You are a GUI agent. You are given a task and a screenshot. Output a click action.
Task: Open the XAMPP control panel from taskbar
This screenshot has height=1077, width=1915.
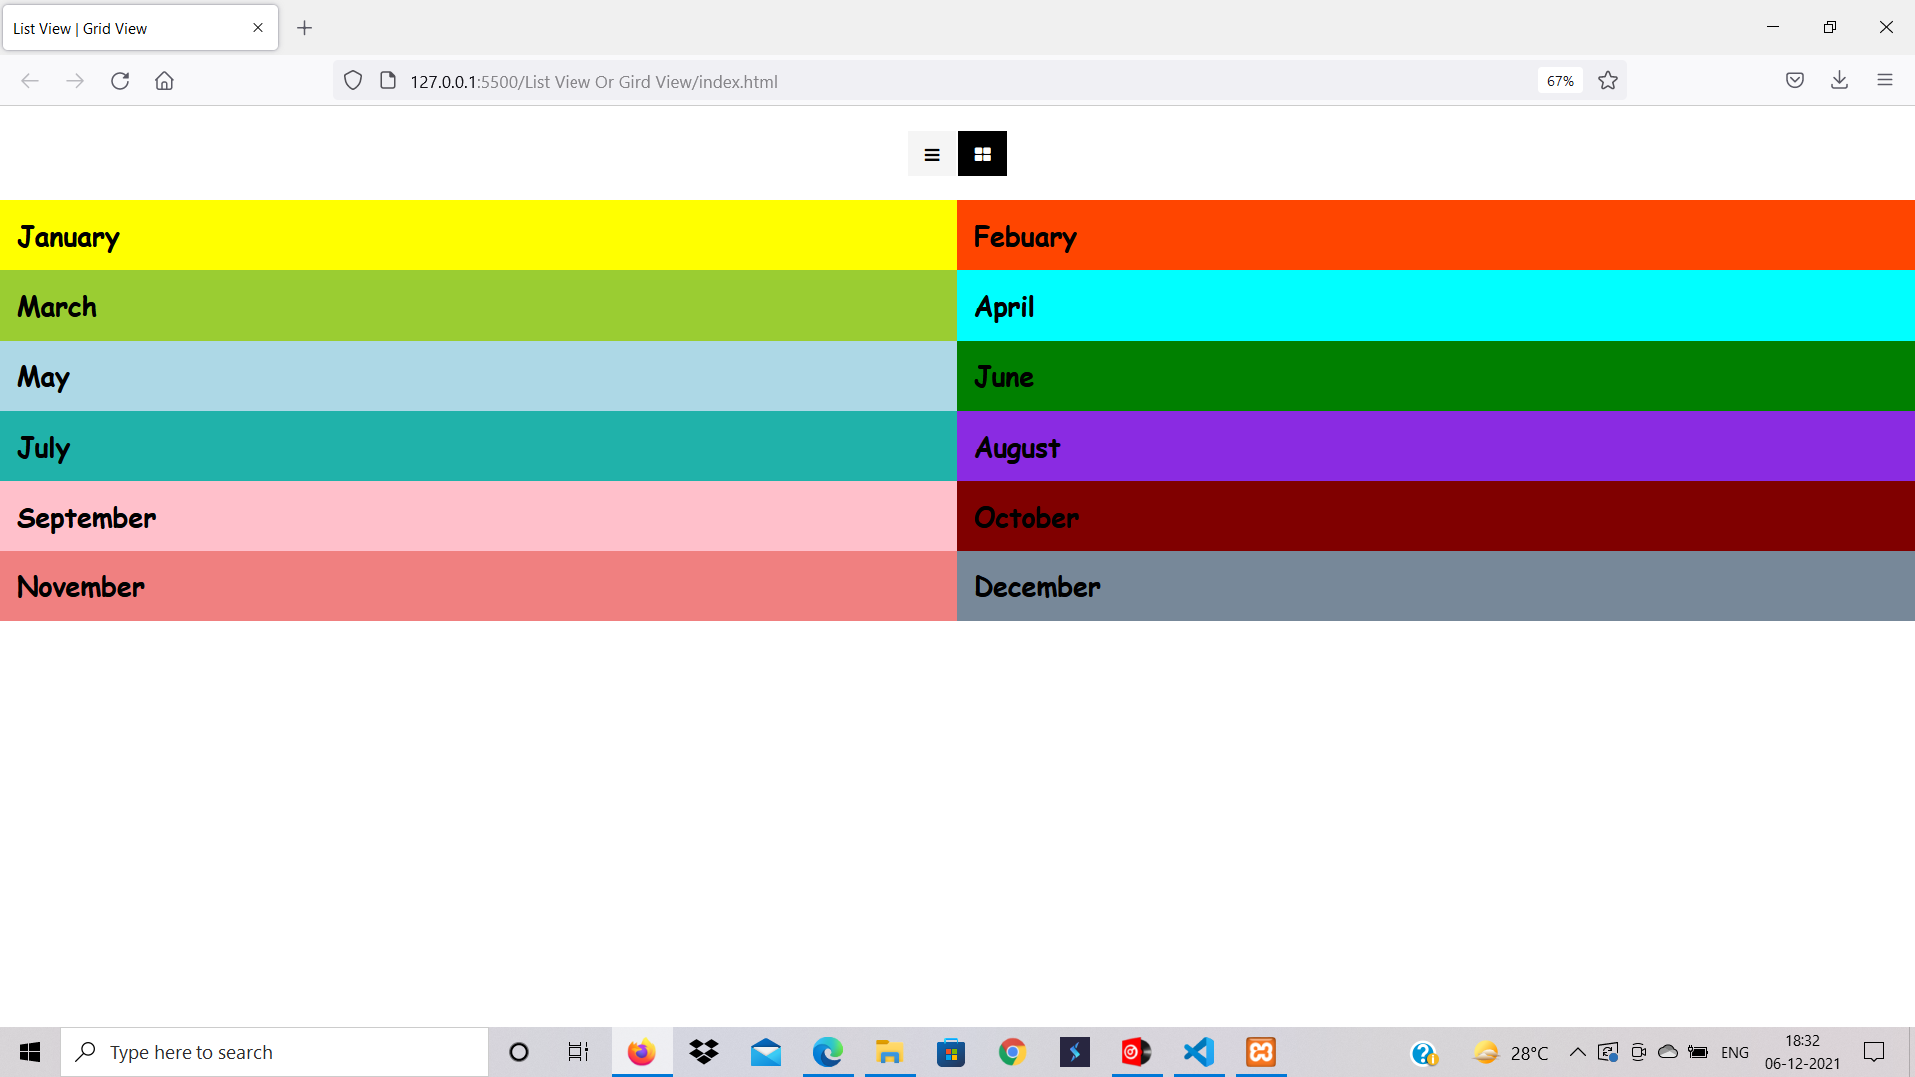[1260, 1052]
